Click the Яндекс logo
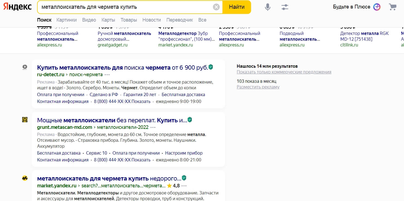The height and width of the screenshot is (201, 404). pyautogui.click(x=17, y=7)
